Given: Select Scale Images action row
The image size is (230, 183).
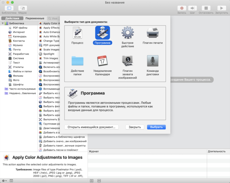Looking at the screenshot, I should pos(49,49).
